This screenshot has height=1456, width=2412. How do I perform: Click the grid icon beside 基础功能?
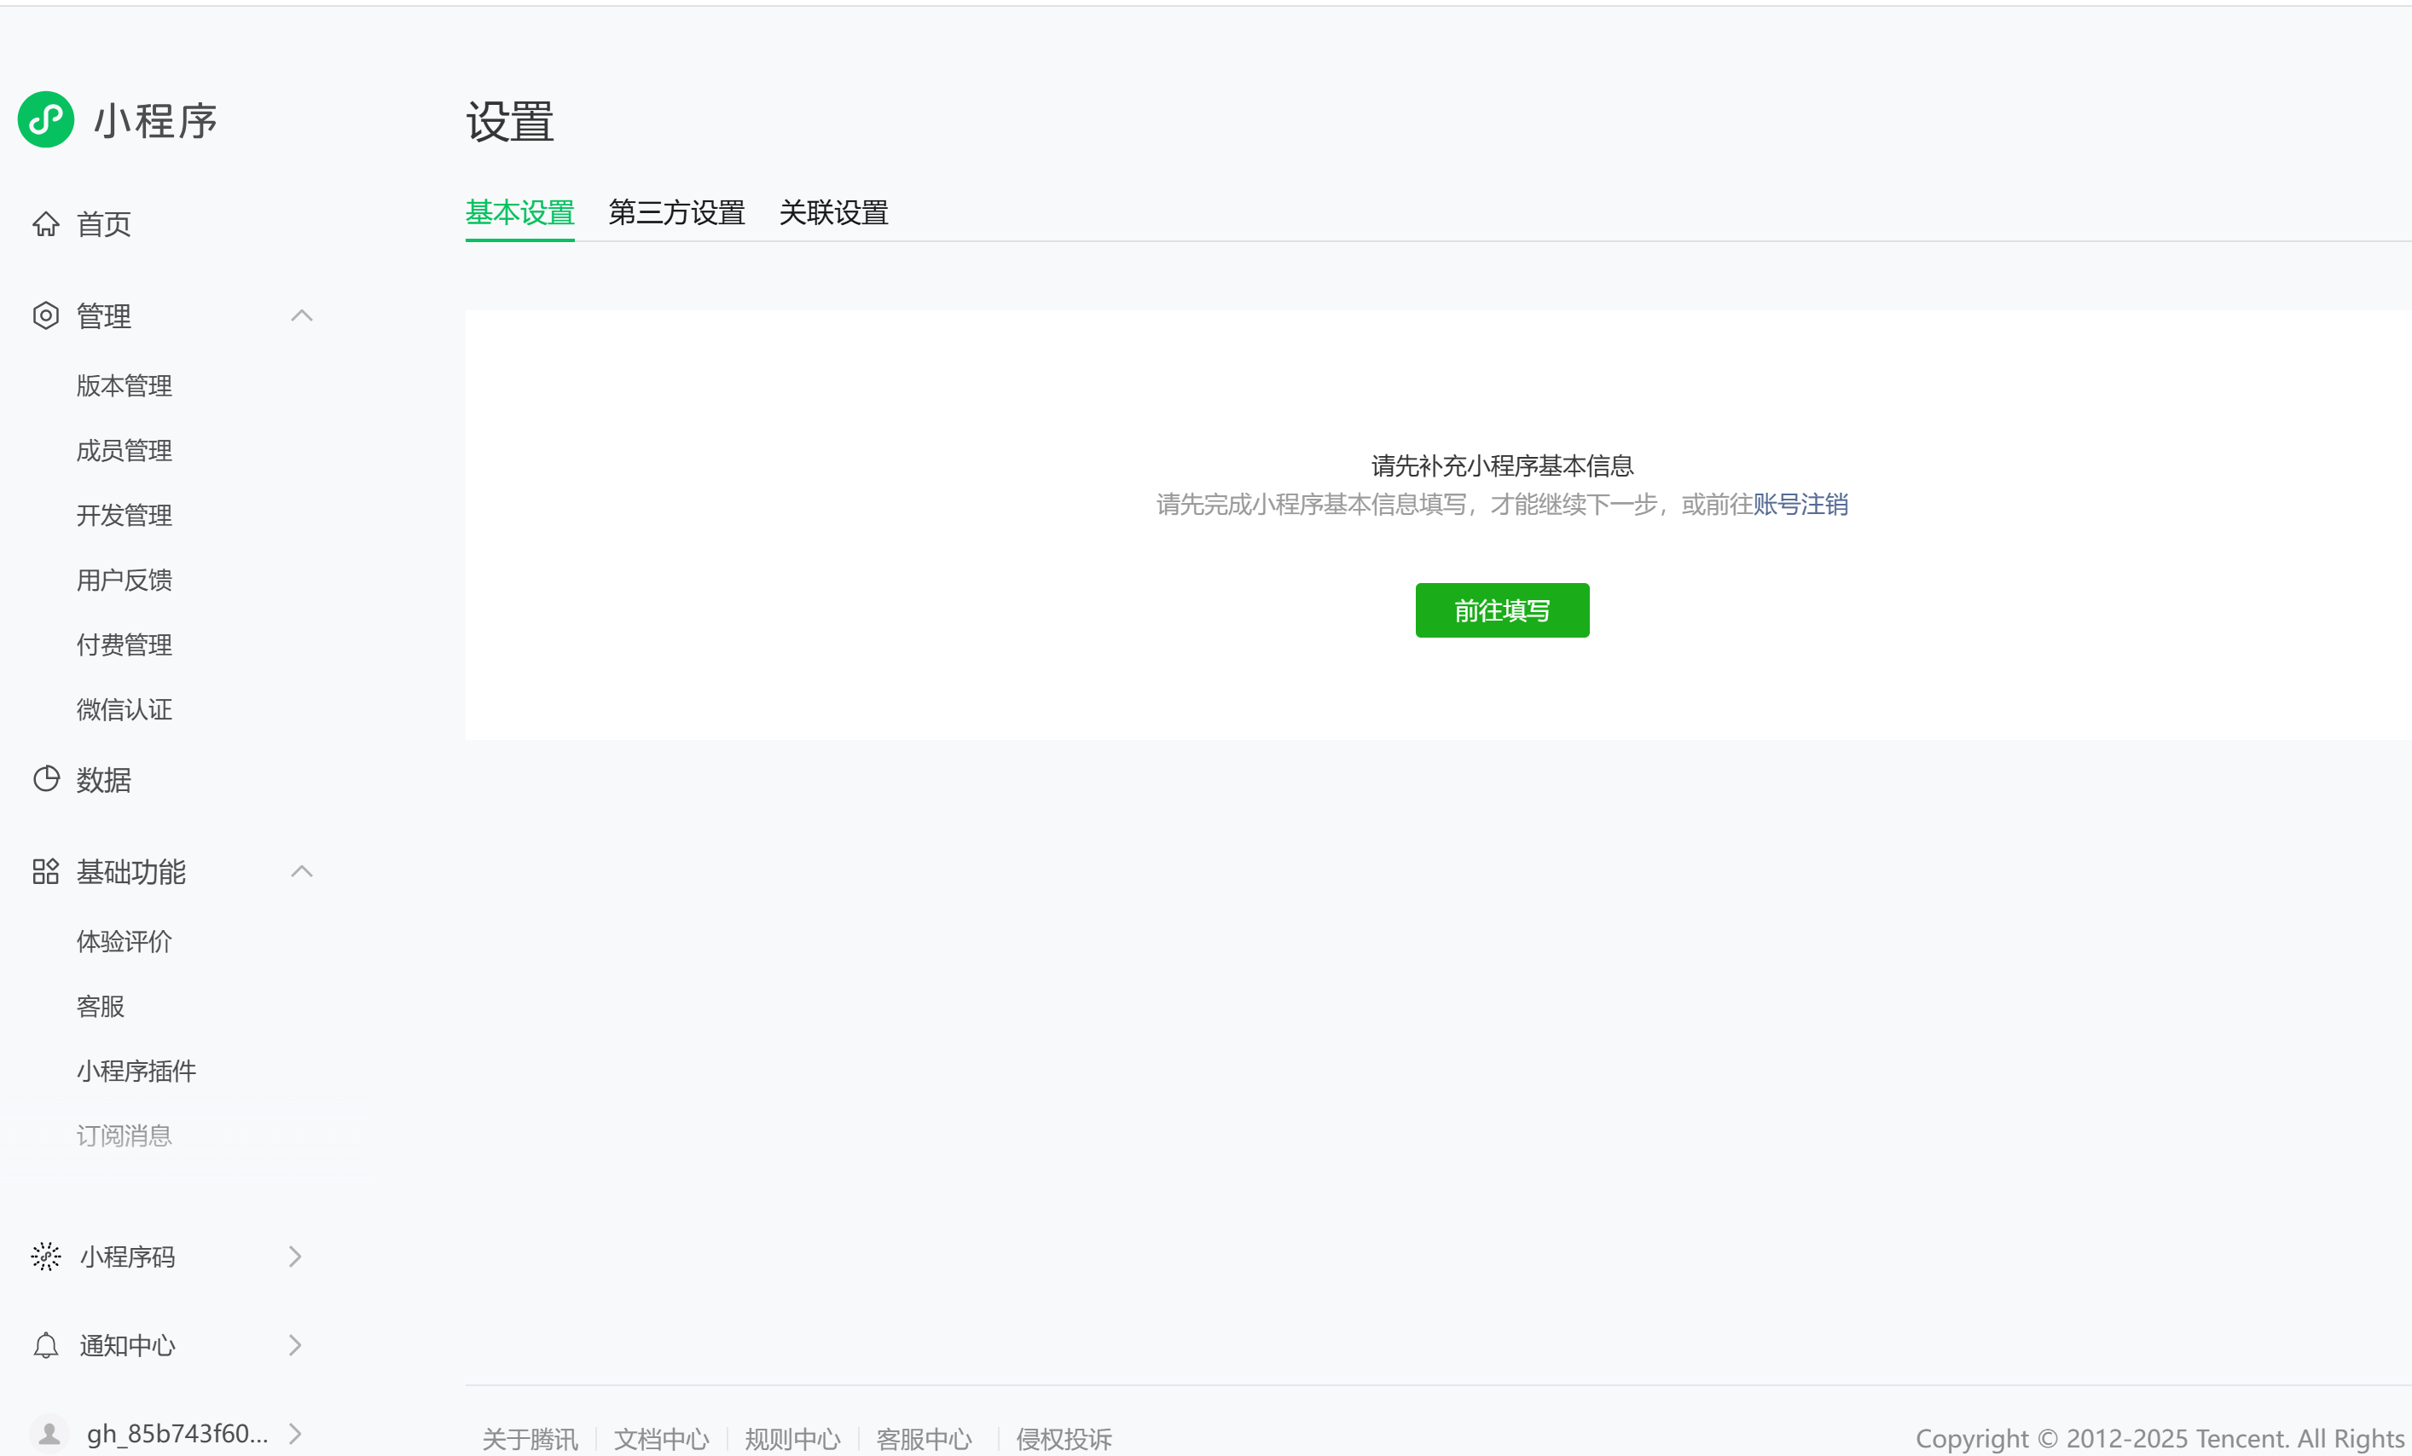pos(46,871)
